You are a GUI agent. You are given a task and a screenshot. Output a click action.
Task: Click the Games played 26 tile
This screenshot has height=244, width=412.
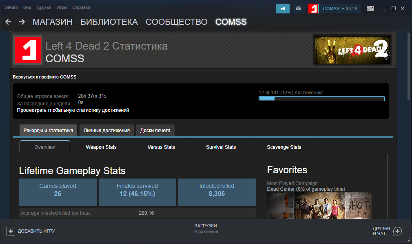point(58,192)
